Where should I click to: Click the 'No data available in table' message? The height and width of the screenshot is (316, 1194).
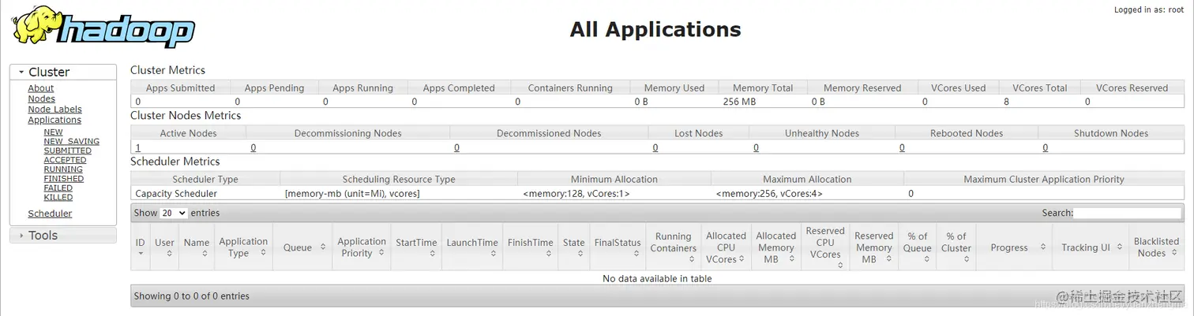[657, 278]
